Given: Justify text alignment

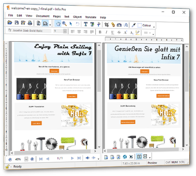Looking at the screenshot, I should (x=92, y=32).
